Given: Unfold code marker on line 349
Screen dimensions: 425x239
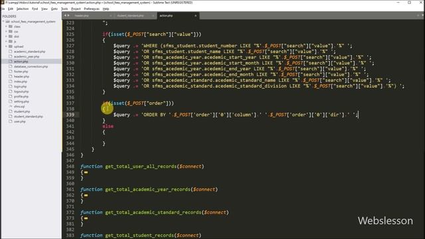Looking at the screenshot, I should click(86, 173).
